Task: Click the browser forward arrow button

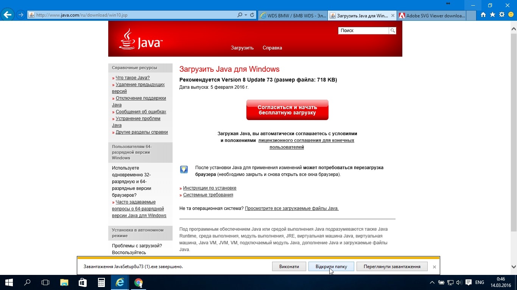Action: pyautogui.click(x=21, y=15)
